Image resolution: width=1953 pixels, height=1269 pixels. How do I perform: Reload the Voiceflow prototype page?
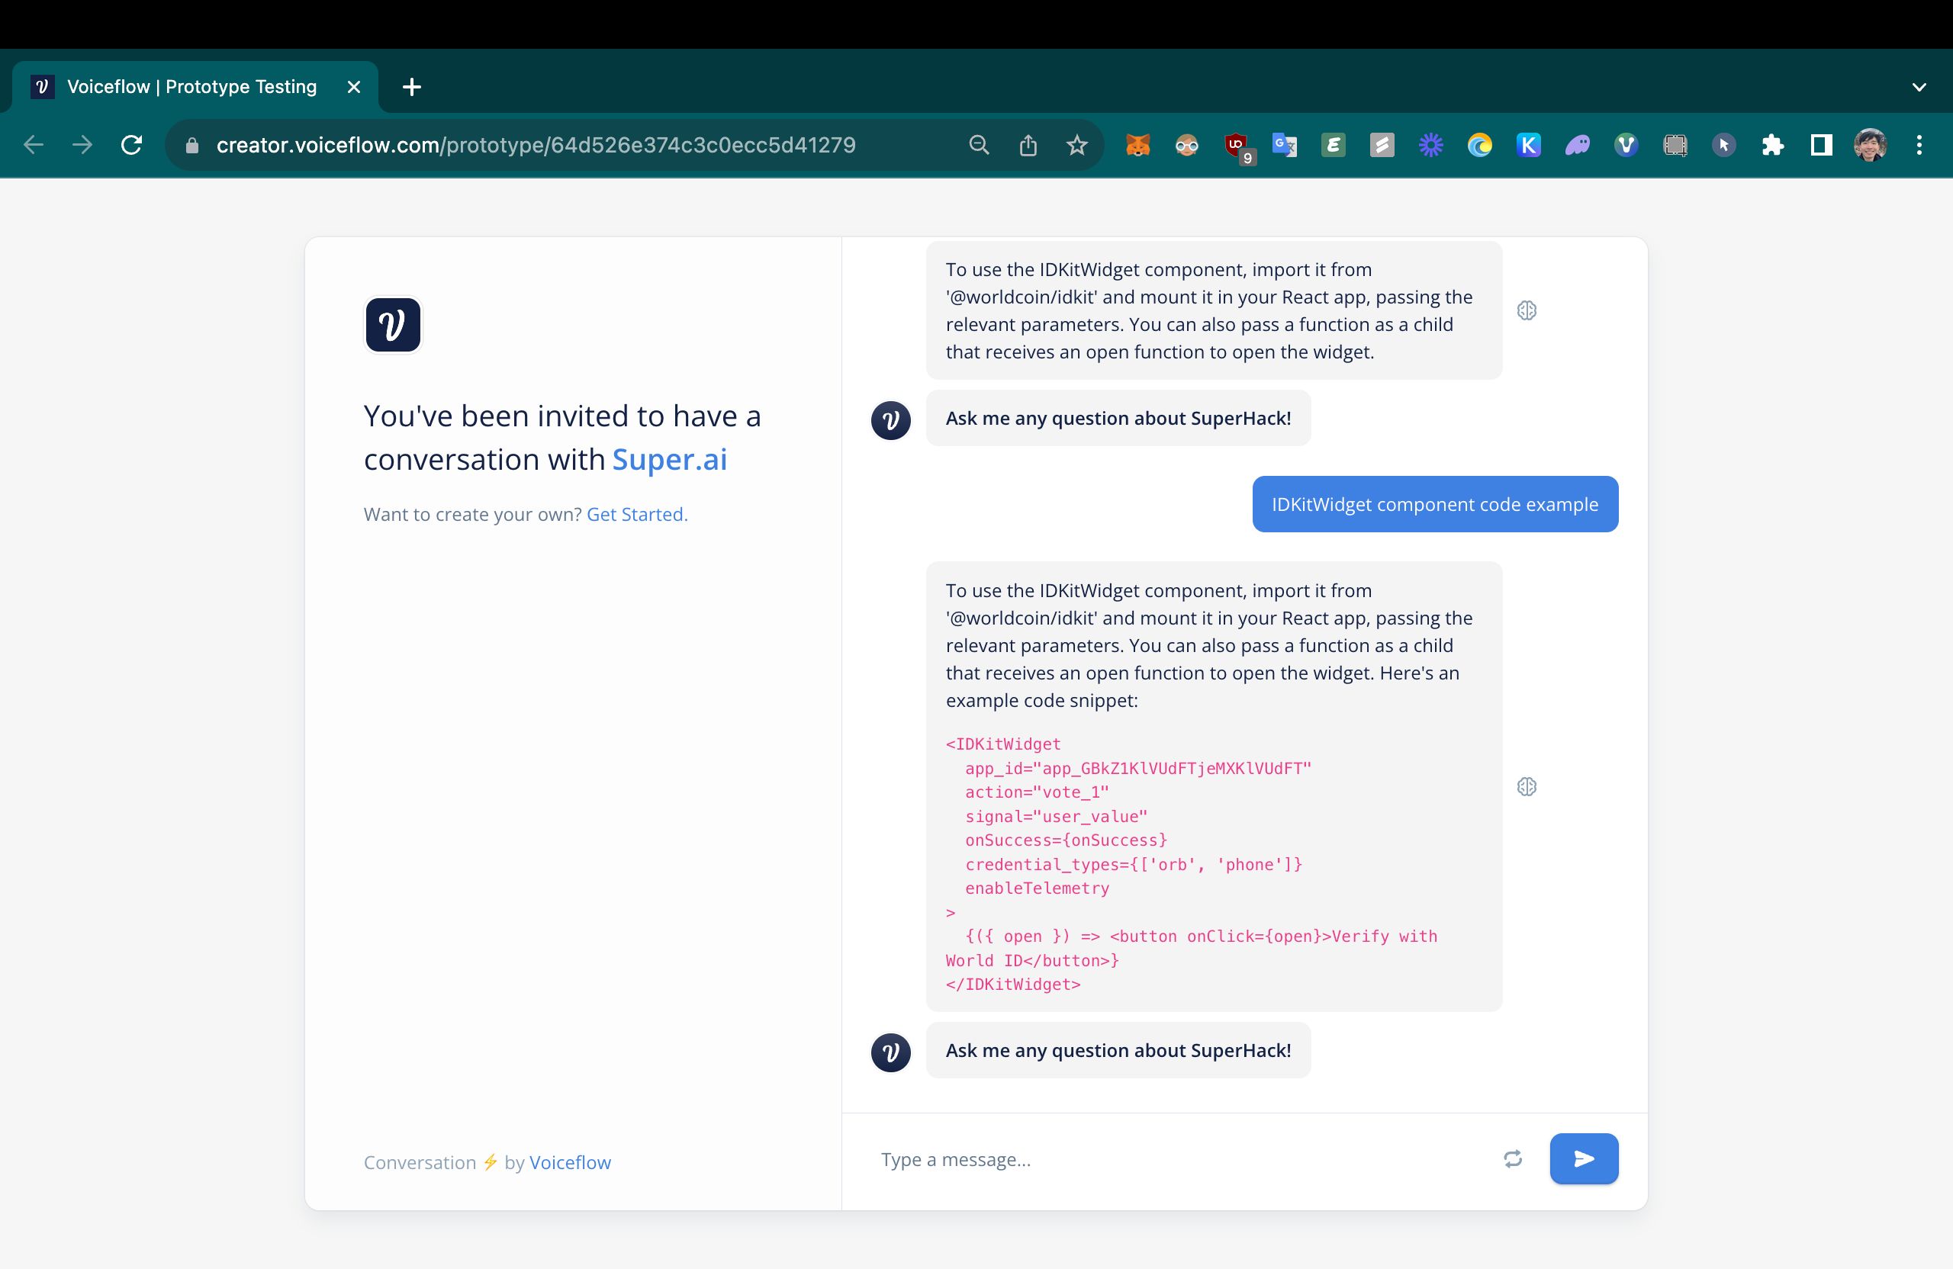coord(131,145)
